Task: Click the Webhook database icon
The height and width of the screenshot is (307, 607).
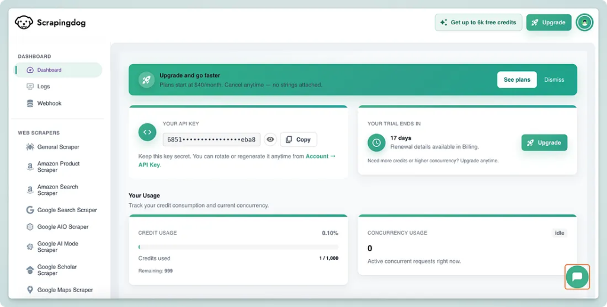Action: [x=30, y=103]
